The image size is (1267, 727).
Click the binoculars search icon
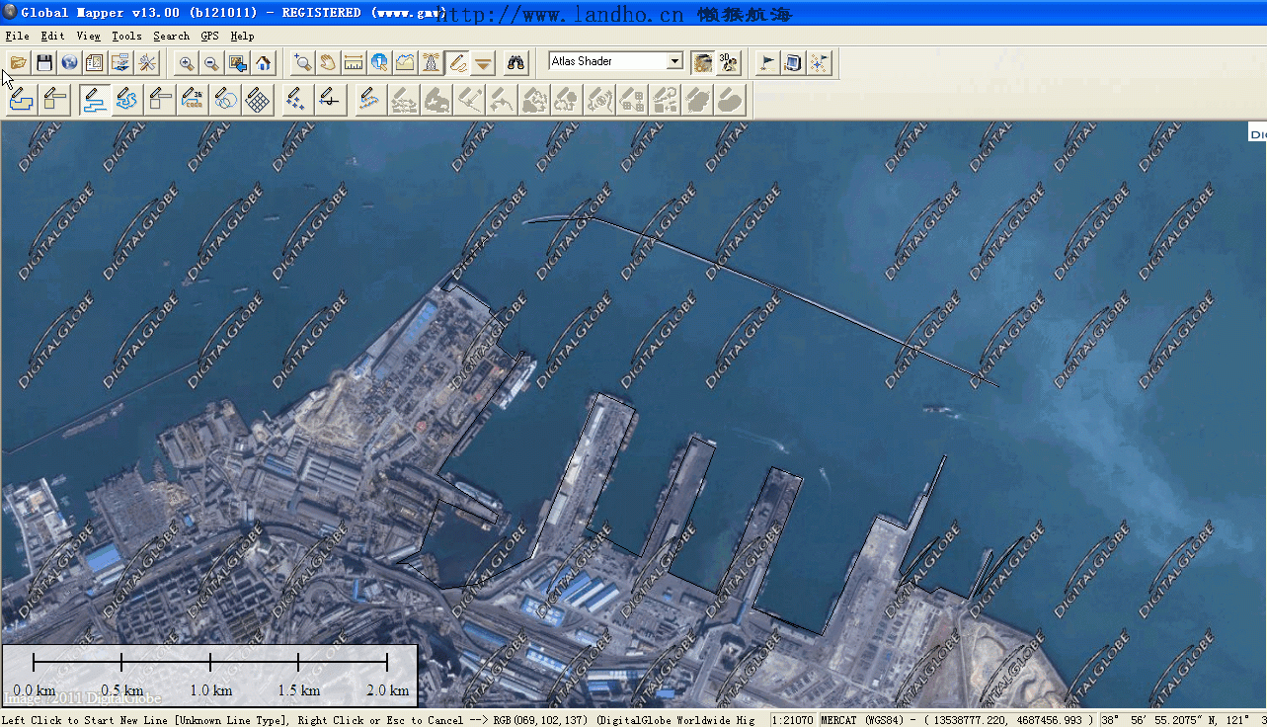pos(515,63)
